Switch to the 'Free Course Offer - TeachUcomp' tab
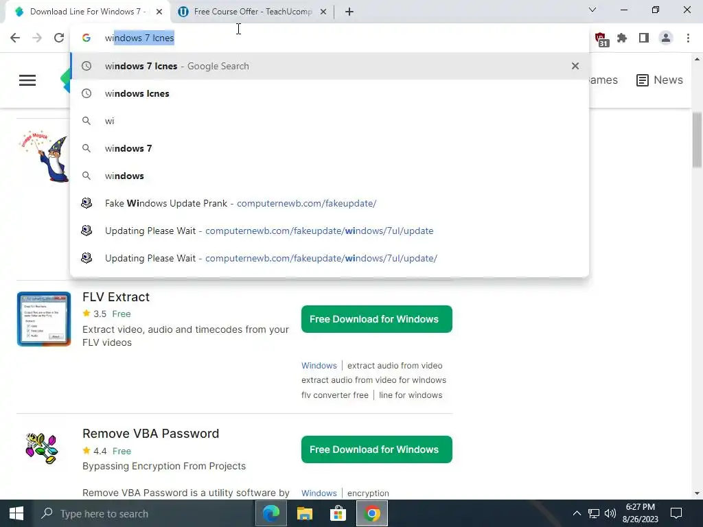Screen dimensions: 703x527 coord(251,12)
